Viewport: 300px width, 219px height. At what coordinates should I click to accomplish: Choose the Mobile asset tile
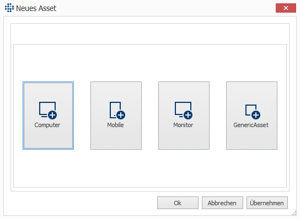(116, 116)
